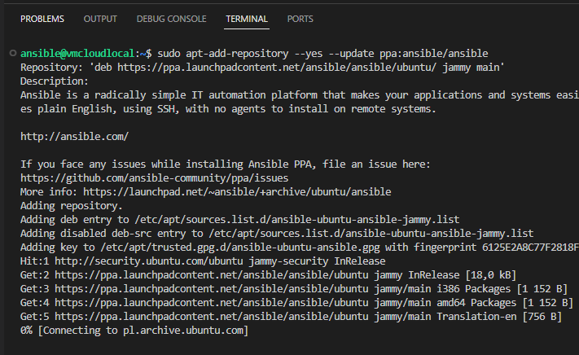Click the '0% [Connecting to pl.archive.ubuntu.com]' progress line
This screenshot has height=355, width=579.
tap(134, 330)
